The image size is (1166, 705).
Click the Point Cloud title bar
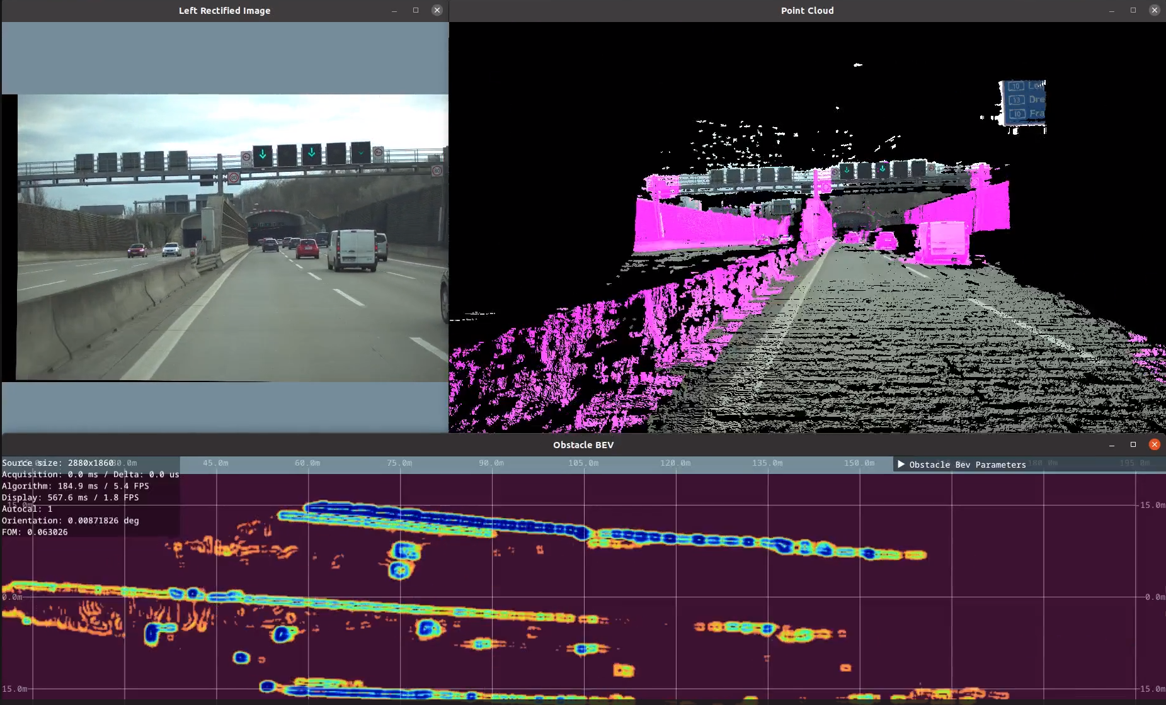pyautogui.click(x=807, y=11)
